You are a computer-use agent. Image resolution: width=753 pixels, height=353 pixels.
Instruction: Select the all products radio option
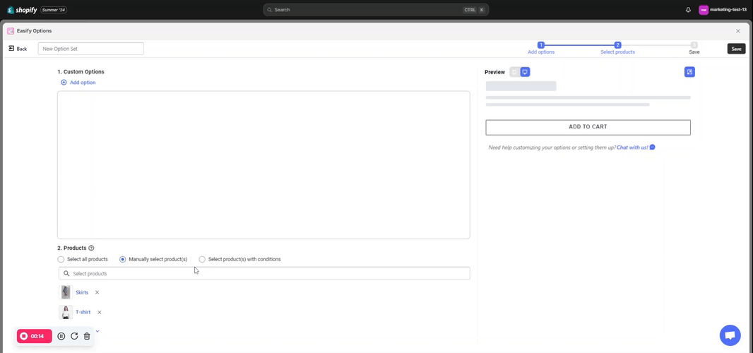pos(61,260)
